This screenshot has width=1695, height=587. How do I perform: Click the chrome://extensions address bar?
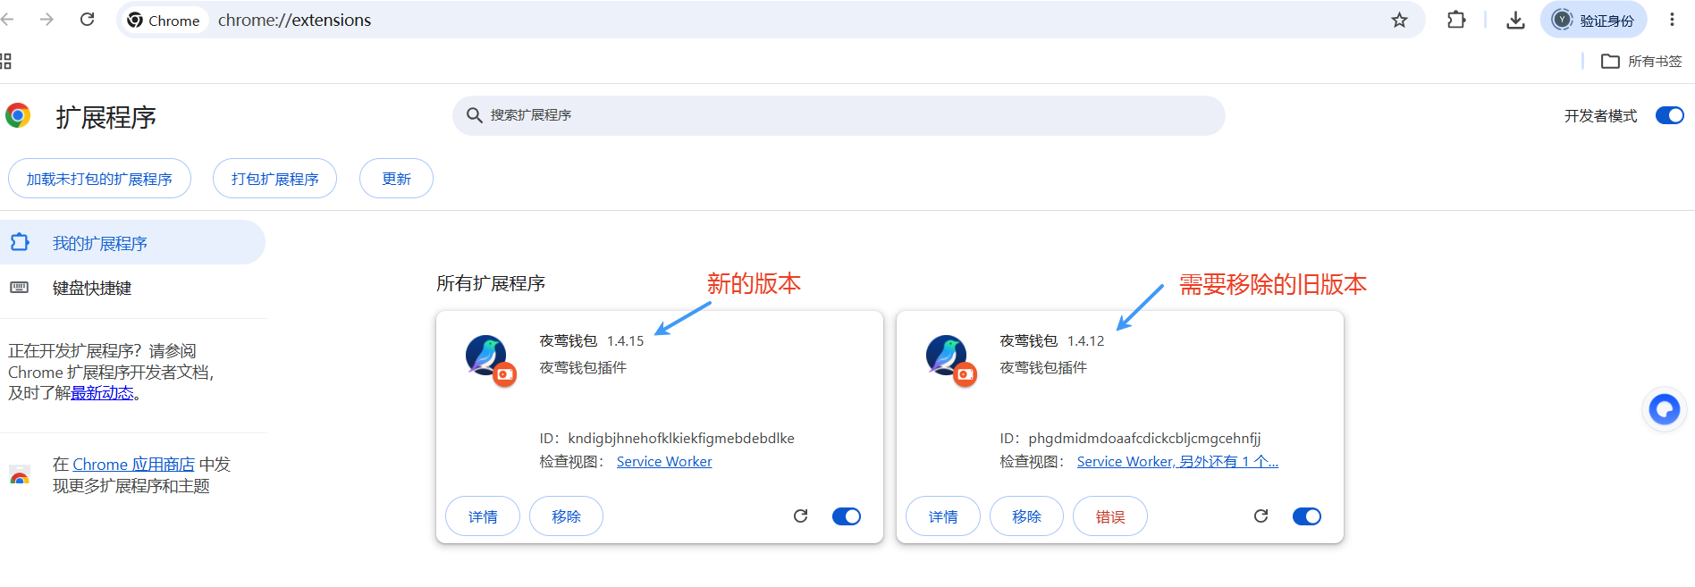769,20
